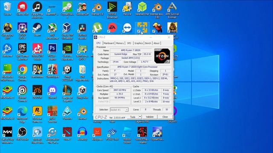Click the 'Summit Ridge' code name value
The width and height of the screenshot is (273, 153).
[x=121, y=54]
